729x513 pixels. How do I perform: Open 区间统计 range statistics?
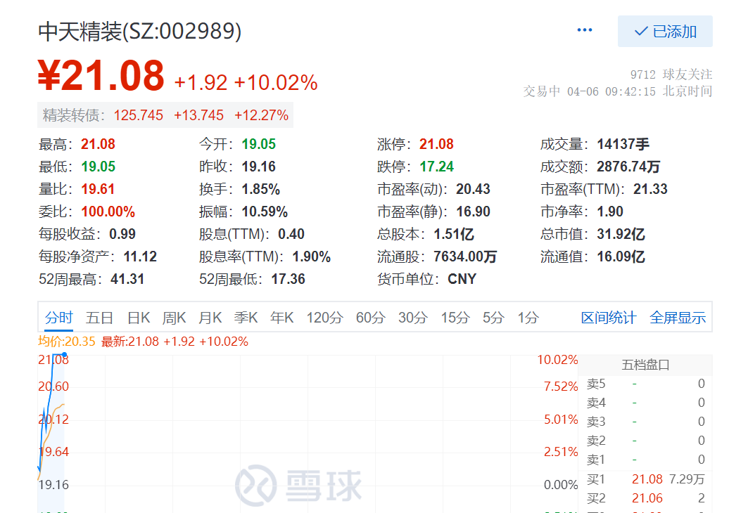coord(609,318)
